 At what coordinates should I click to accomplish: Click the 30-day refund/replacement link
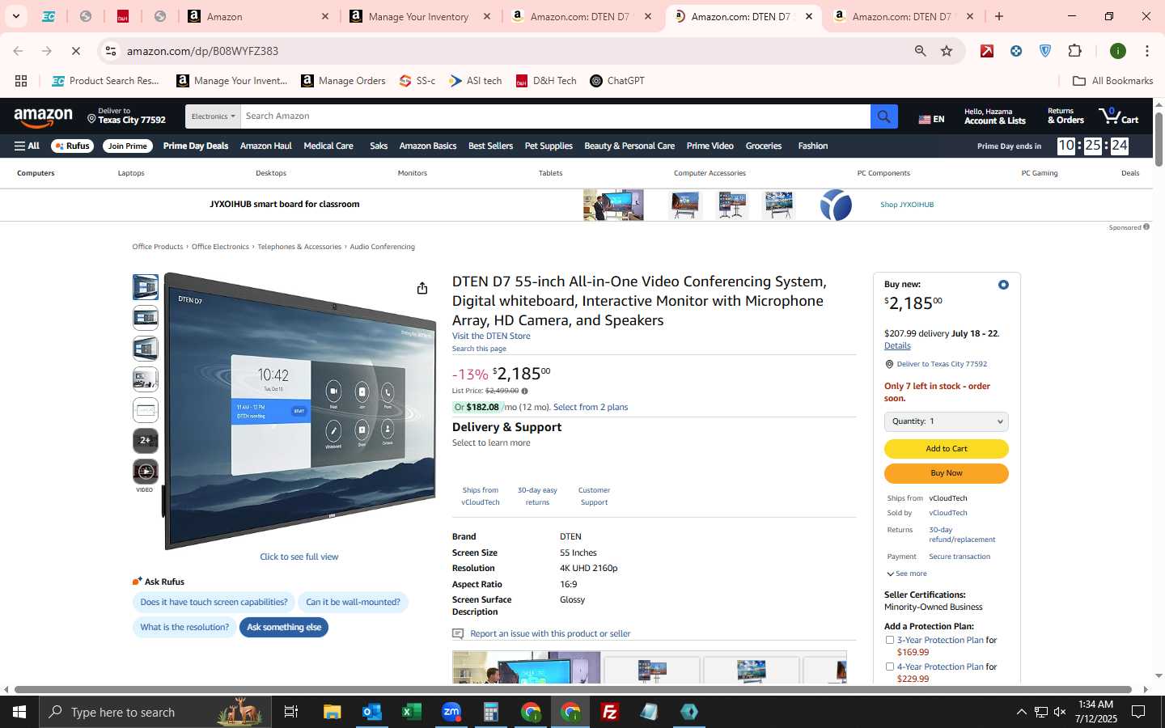point(962,535)
